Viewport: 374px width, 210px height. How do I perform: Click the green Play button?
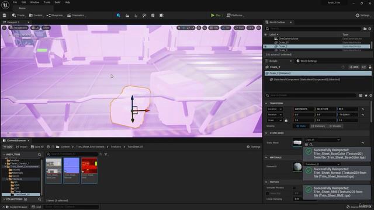click(x=216, y=15)
